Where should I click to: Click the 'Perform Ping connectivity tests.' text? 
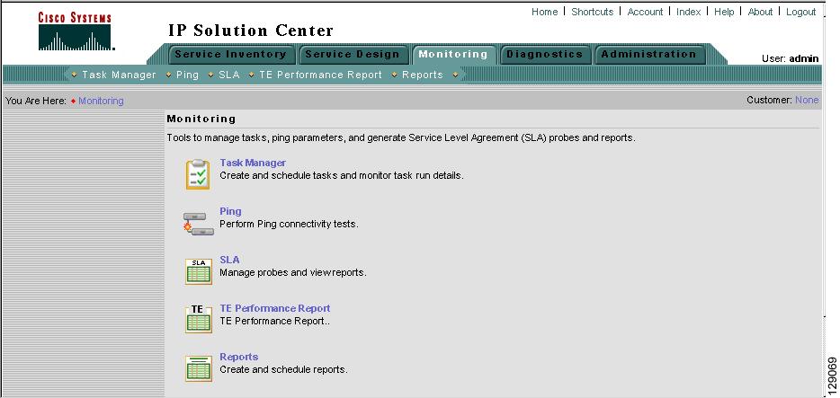(289, 224)
